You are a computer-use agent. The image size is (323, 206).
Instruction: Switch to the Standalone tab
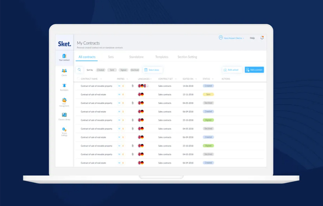[136, 57]
